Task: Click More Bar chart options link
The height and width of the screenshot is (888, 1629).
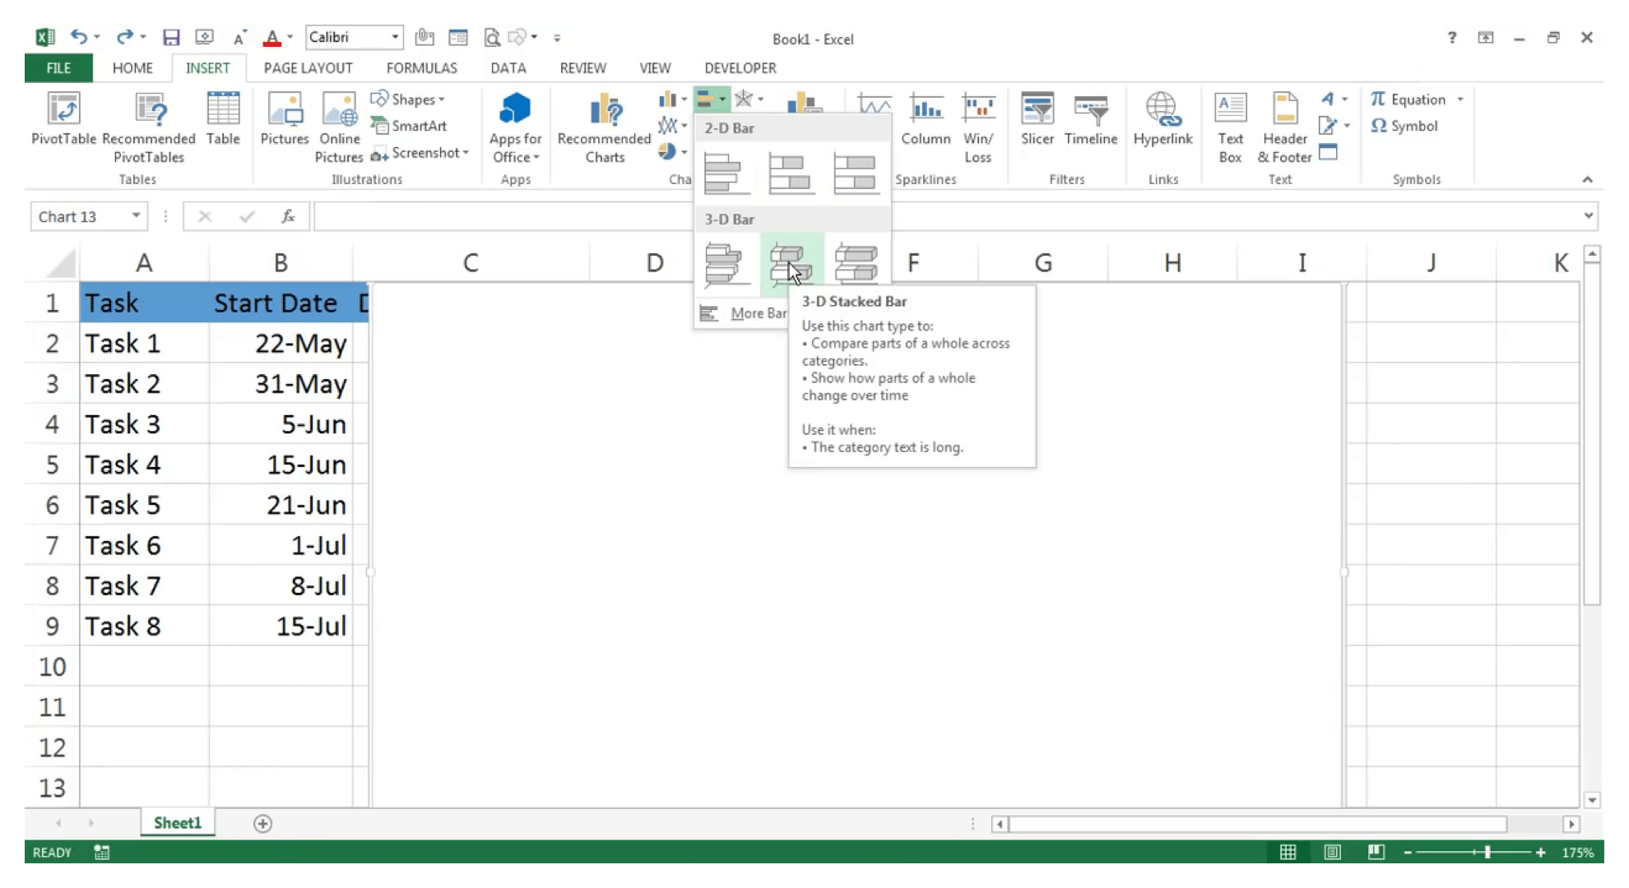Action: [x=759, y=312]
